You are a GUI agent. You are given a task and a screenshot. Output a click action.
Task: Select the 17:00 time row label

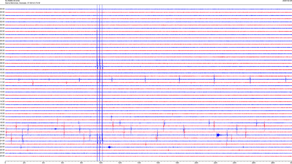2,117
